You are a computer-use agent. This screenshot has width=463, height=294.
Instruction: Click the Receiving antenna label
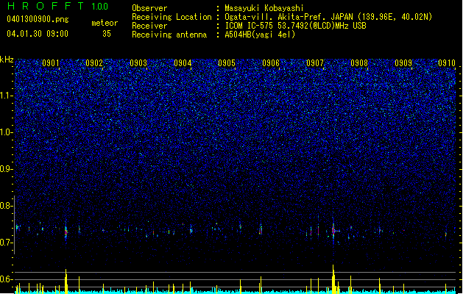pyautogui.click(x=169, y=35)
